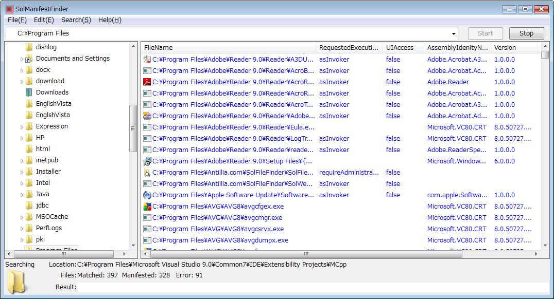Click the disabled Start button

[x=486, y=33]
